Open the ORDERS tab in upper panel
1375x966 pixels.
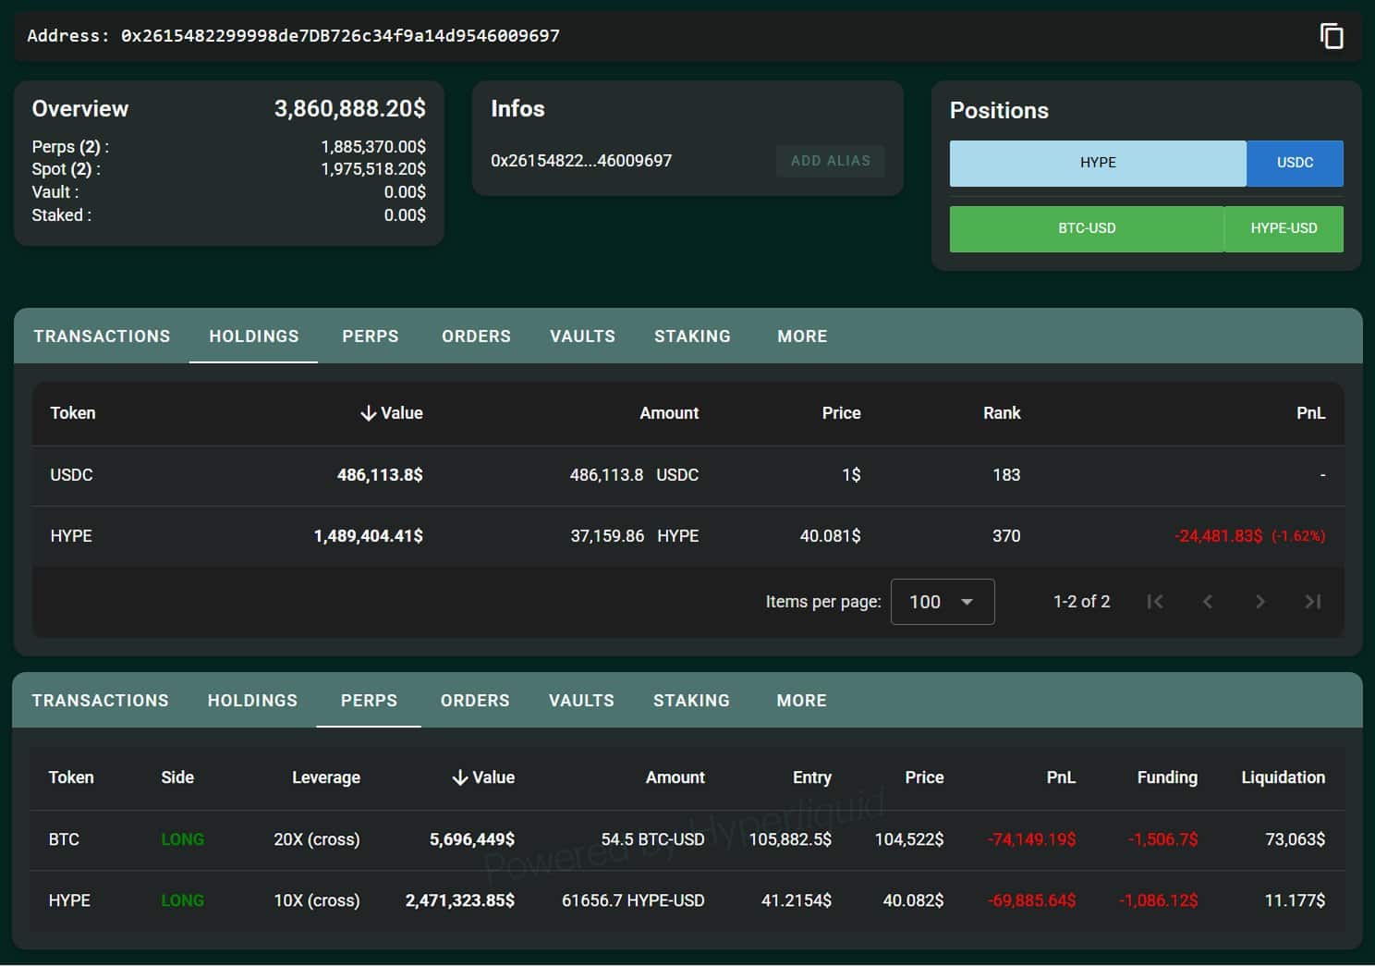point(476,336)
